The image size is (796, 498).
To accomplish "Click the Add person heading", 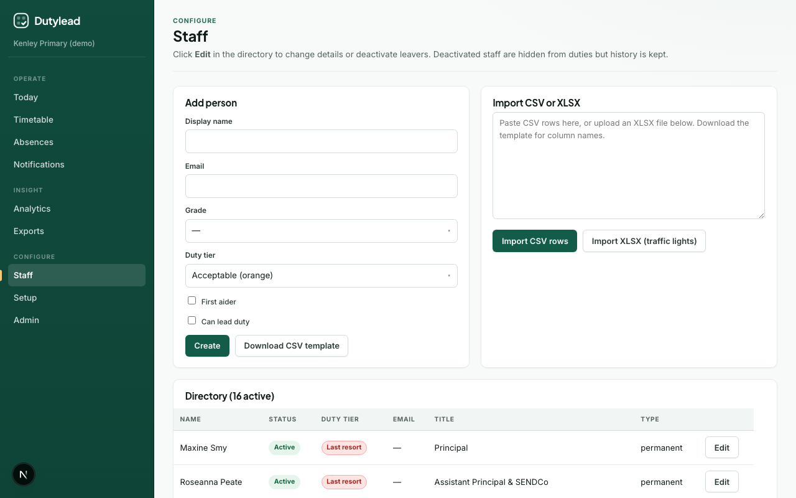I will click(211, 103).
